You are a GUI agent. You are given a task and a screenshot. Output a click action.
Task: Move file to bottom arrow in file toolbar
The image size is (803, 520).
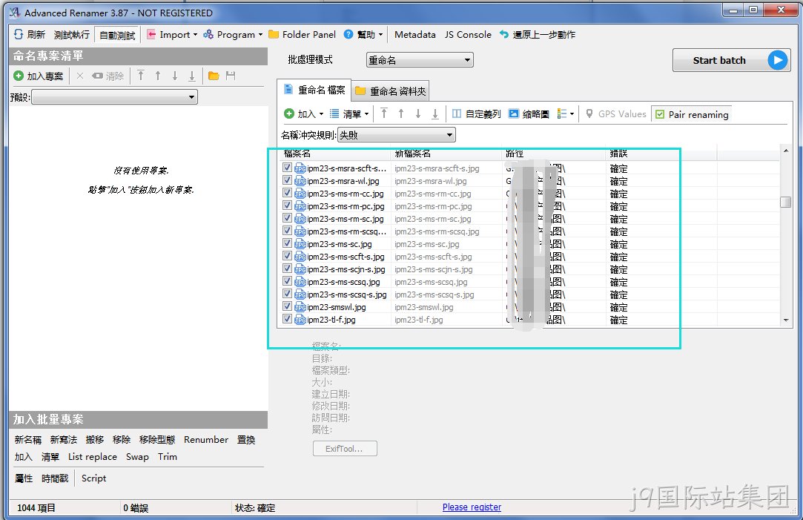435,113
